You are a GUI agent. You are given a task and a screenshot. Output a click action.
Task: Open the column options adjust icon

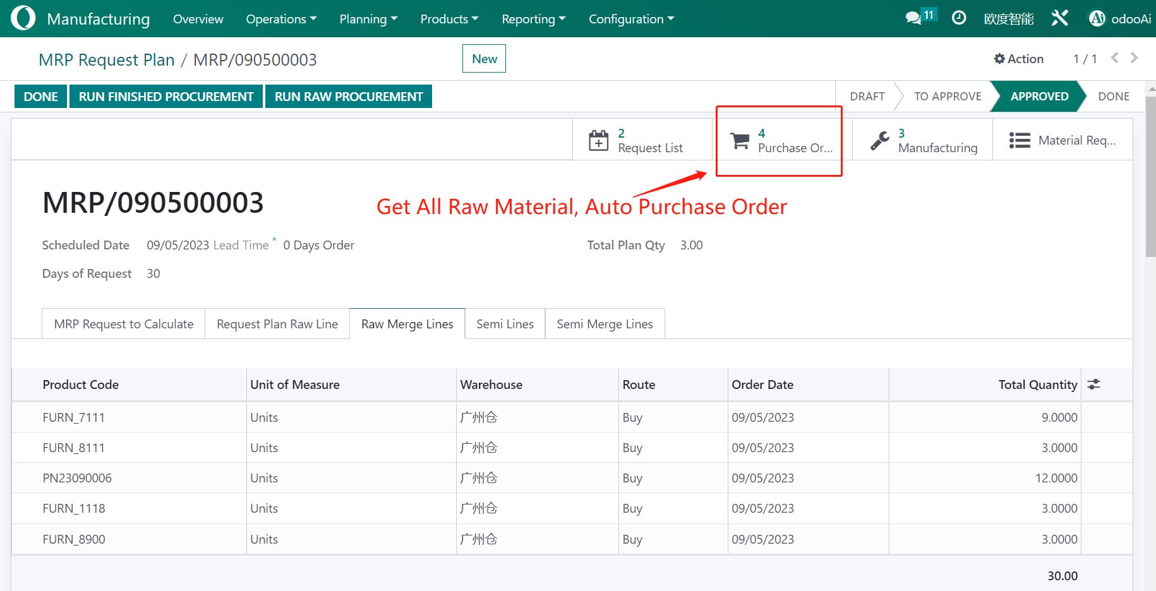point(1094,385)
